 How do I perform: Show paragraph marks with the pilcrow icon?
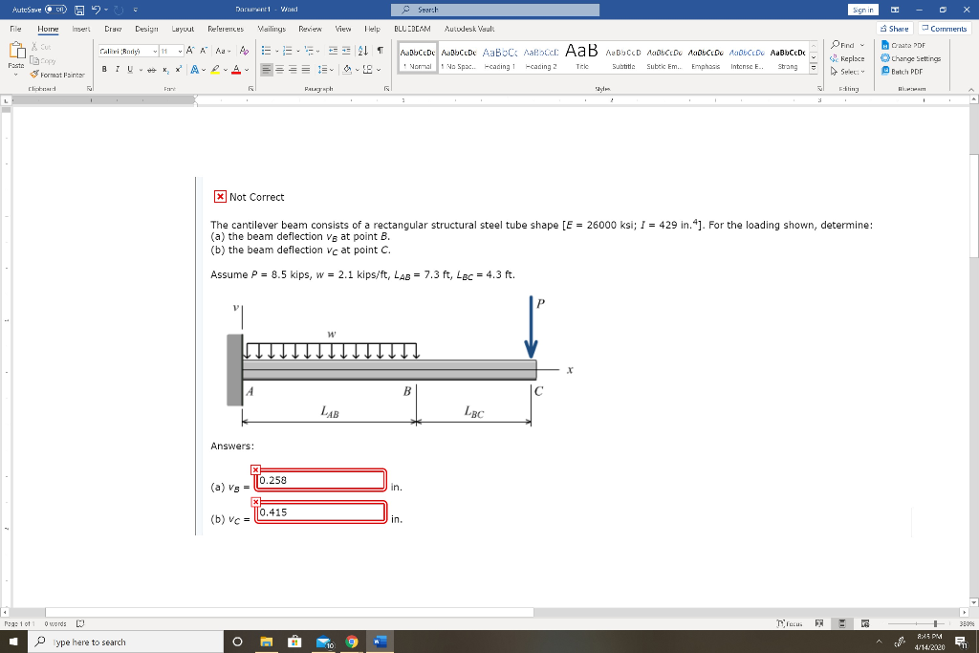[x=381, y=49]
